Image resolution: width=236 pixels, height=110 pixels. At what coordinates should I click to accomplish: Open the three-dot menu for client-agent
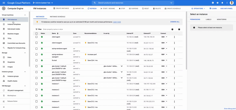point(174,37)
